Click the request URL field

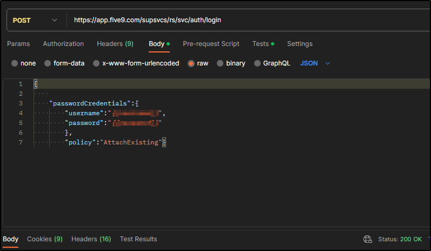coord(249,20)
